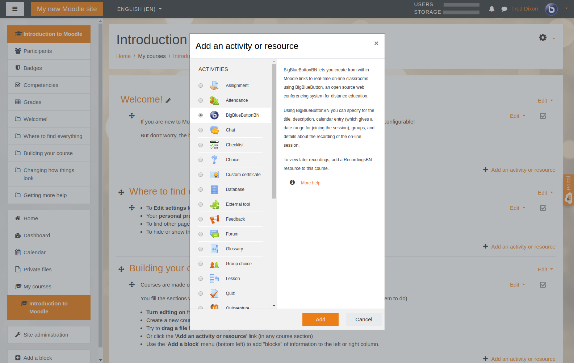Click the Forum activity icon

[x=214, y=234]
